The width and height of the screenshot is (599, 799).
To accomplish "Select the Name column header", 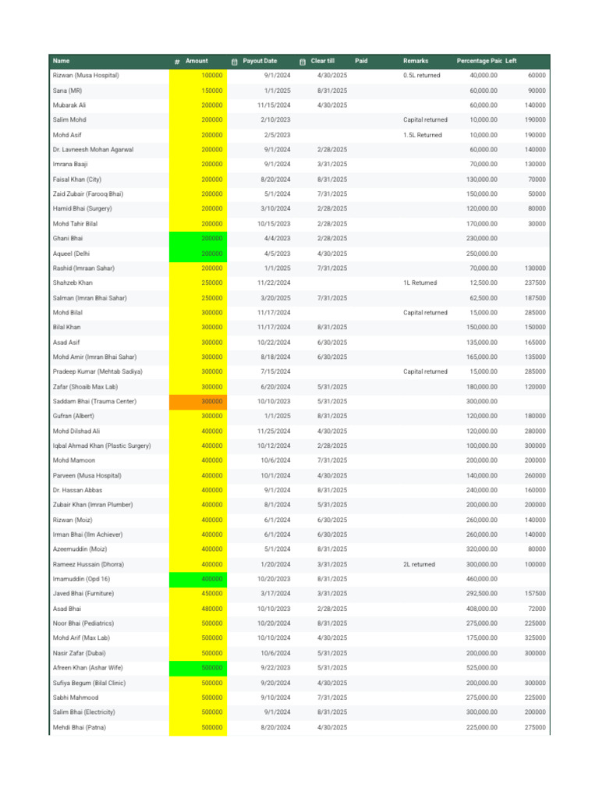I will point(61,61).
